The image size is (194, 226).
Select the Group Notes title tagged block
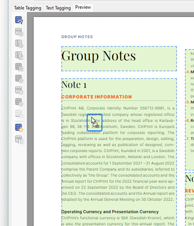coord(119,58)
